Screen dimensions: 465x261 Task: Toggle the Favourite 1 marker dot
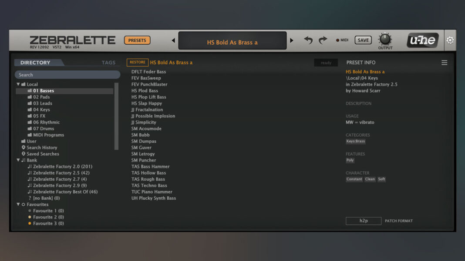(29, 211)
